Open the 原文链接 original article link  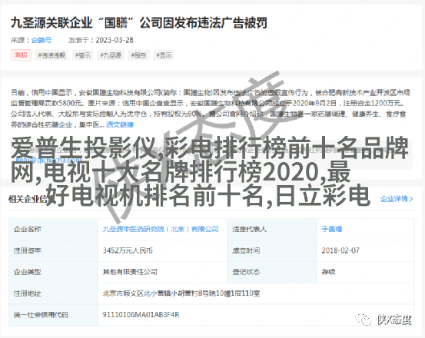click(x=120, y=124)
